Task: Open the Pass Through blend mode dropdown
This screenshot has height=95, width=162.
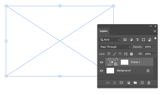Action: pyautogui.click(x=115, y=47)
